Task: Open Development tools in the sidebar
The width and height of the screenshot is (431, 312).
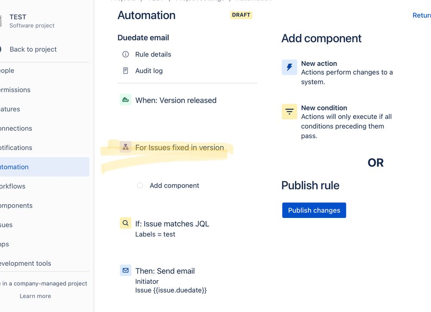Action: pos(25,263)
